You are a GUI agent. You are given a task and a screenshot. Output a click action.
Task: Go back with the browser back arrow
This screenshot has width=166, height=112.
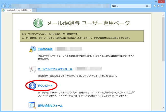pyautogui.click(x=4, y=6)
